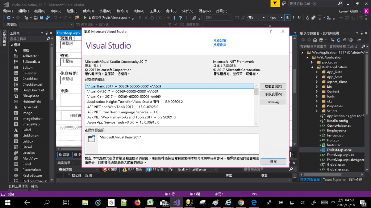Toggle Italic formatting button

tap(293, 18)
